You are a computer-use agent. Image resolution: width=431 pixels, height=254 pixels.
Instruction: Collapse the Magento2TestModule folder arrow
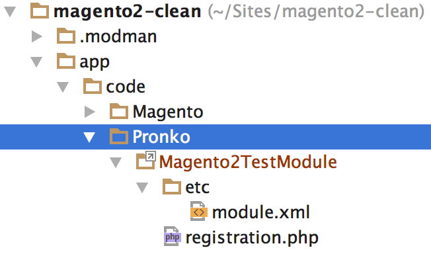point(116,162)
